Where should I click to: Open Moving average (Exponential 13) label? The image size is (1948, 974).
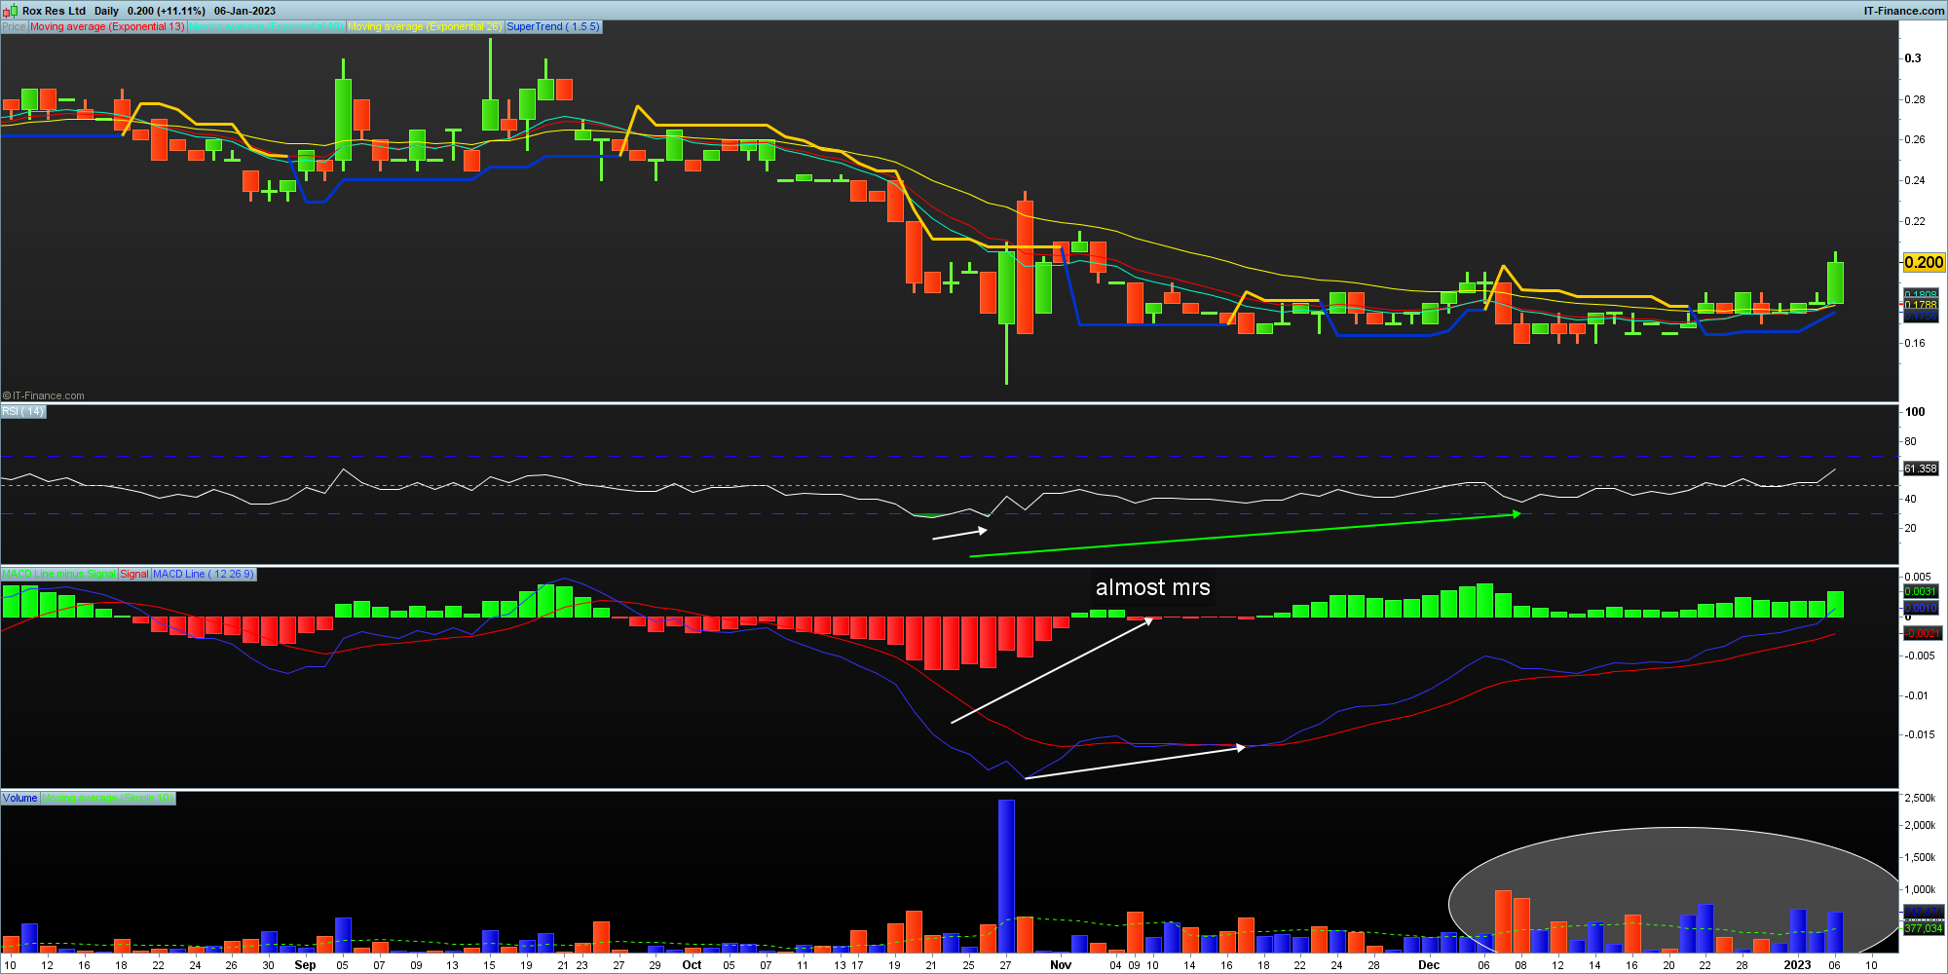(x=107, y=27)
